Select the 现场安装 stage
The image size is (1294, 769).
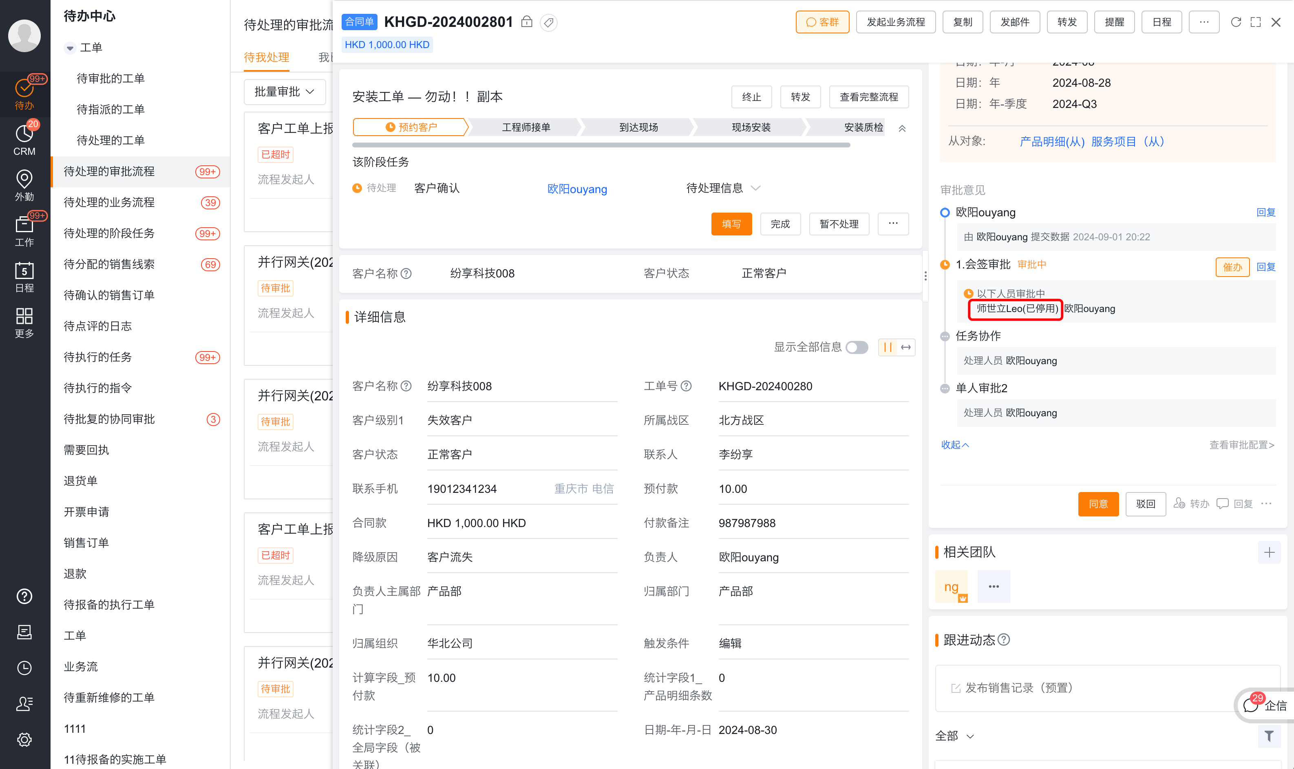tap(751, 127)
